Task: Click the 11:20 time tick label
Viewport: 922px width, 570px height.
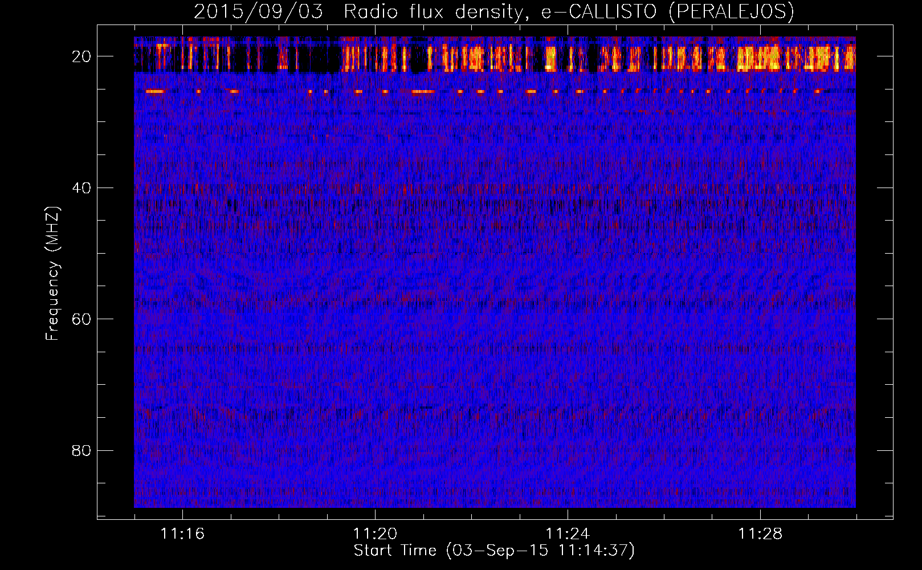Action: pyautogui.click(x=375, y=534)
